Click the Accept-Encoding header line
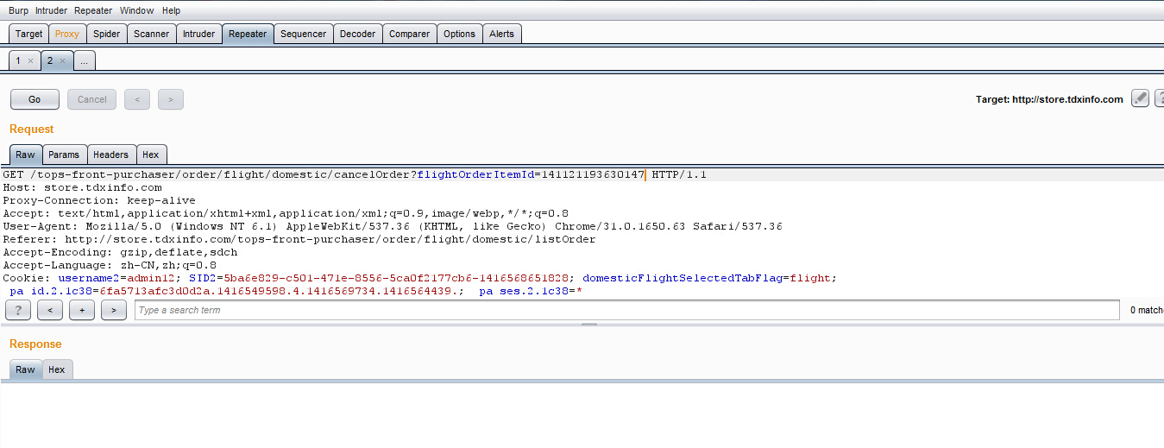 point(120,252)
